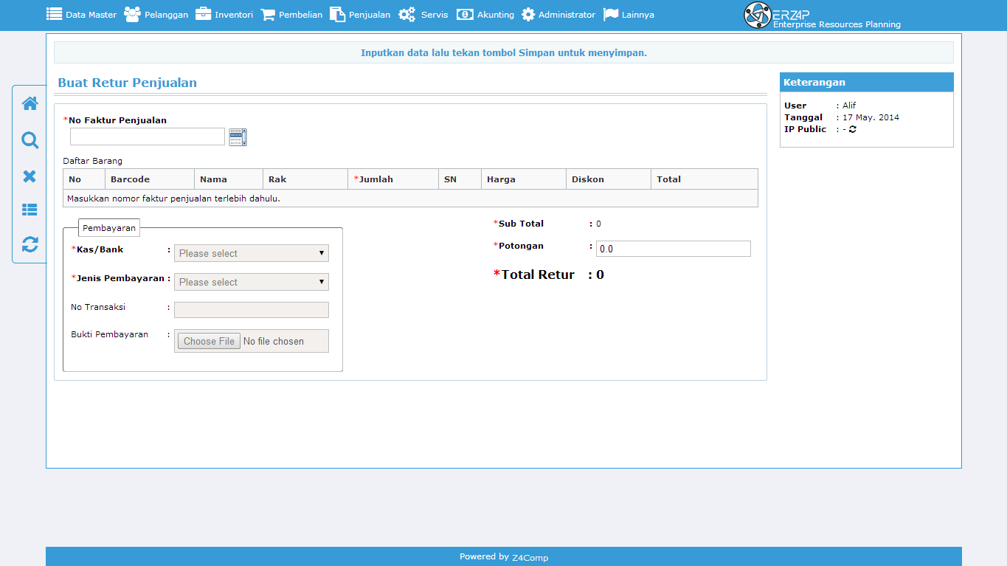The width and height of the screenshot is (1007, 566).
Task: Click the Diskon column header
Action: [x=609, y=179]
